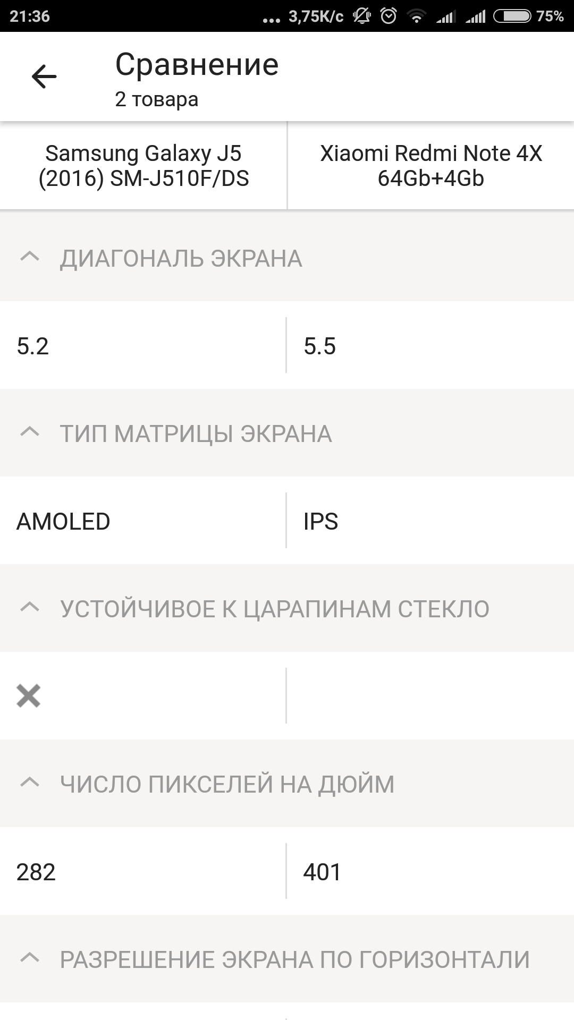
Task: Tap the gray X mark for Samsung glass
Action: pyautogui.click(x=29, y=695)
